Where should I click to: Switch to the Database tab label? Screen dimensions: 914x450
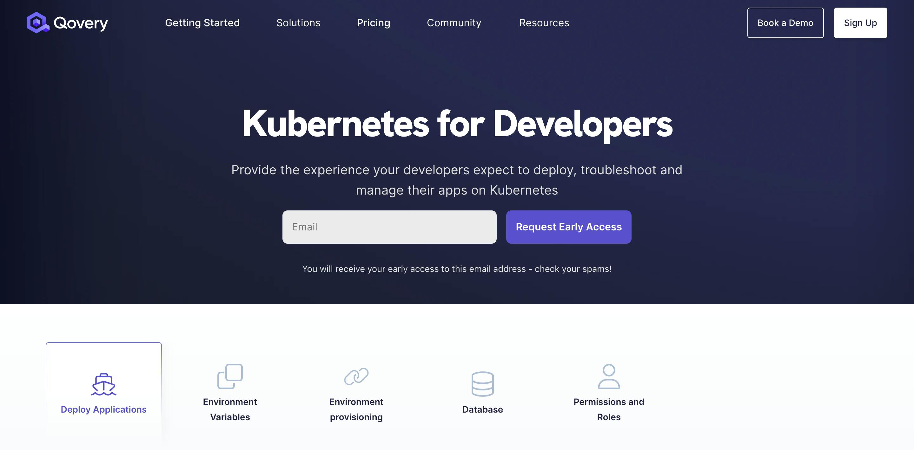pyautogui.click(x=482, y=409)
